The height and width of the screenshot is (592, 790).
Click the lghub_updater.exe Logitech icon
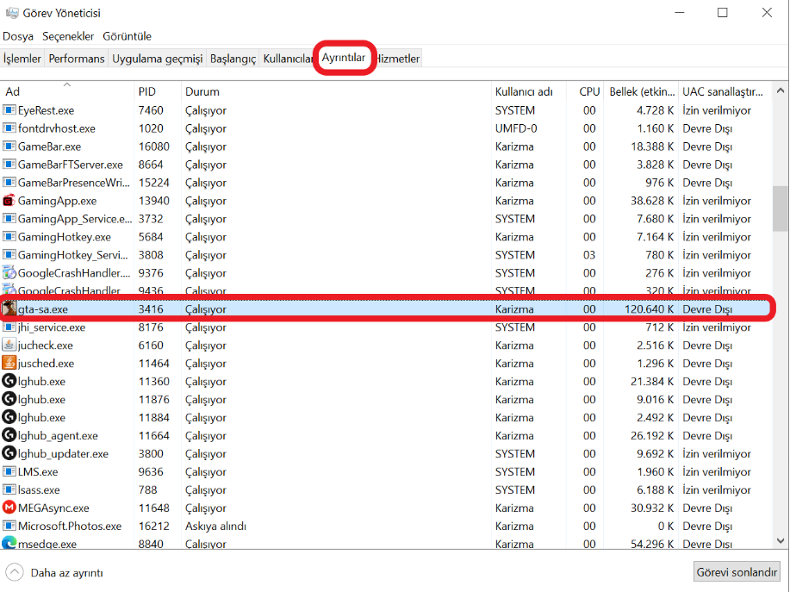(9, 453)
